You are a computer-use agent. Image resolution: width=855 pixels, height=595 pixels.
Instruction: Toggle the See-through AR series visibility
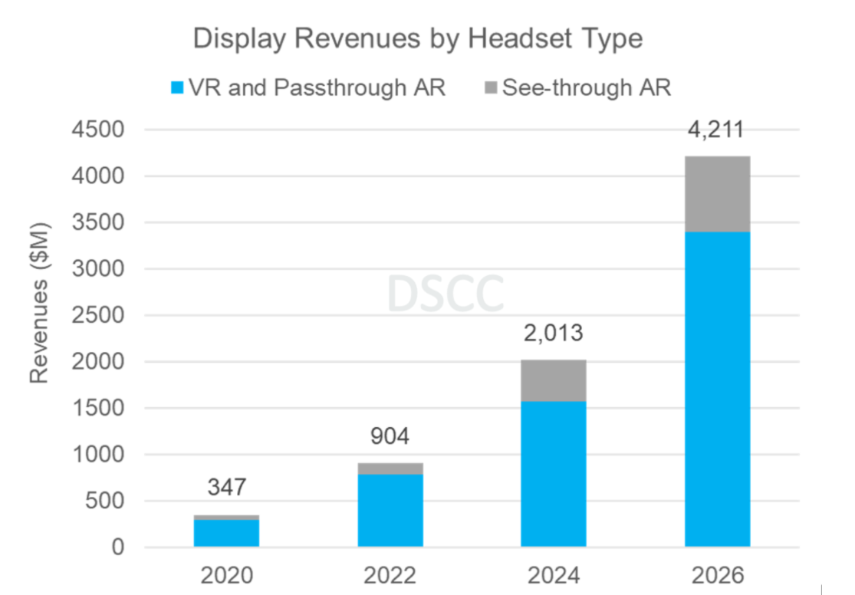coord(587,88)
